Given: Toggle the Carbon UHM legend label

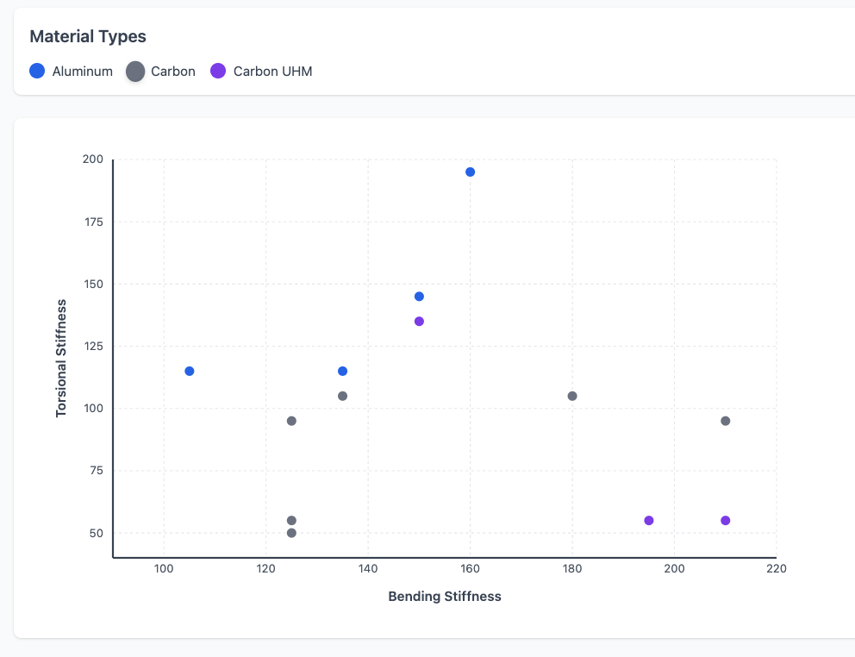Looking at the screenshot, I should coord(272,72).
